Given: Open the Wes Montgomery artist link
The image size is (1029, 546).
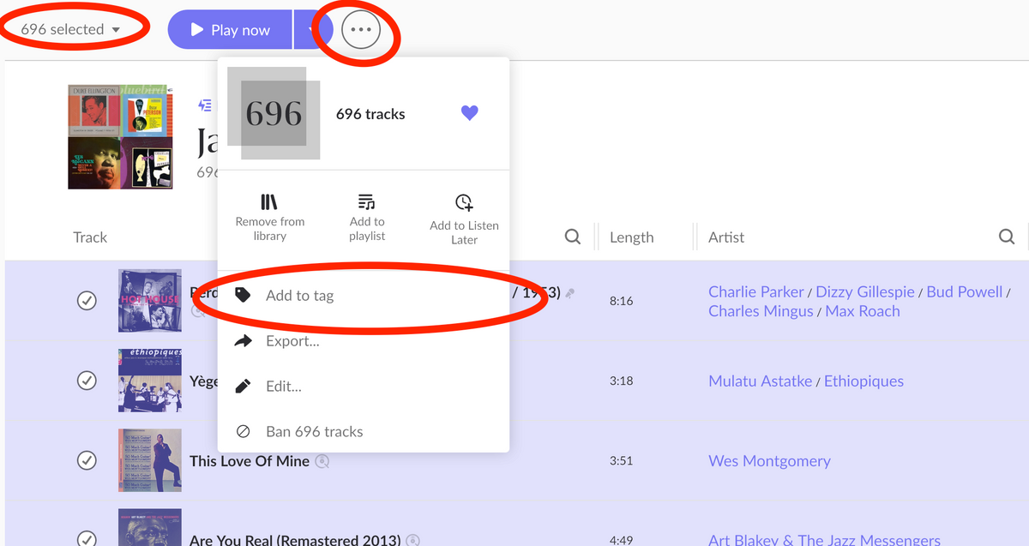Looking at the screenshot, I should click(x=769, y=461).
